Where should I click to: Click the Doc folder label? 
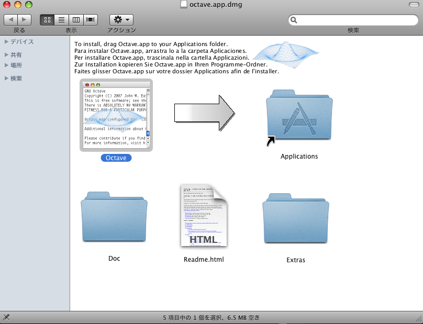pos(114,259)
